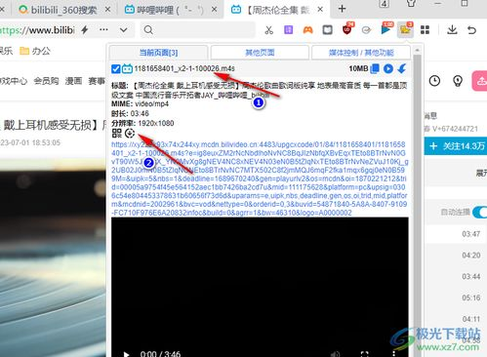Screen dimensions: 487x357
Task: Select playlist entry with duration 04:20
Action: [x=470, y=256]
